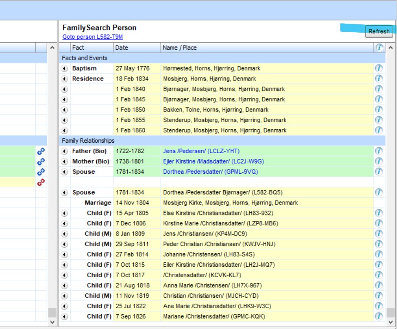Click the copy-left arrow on Peder Christian Christiansen's row
Image resolution: width=397 pixels, height=329 pixels.
point(64,244)
